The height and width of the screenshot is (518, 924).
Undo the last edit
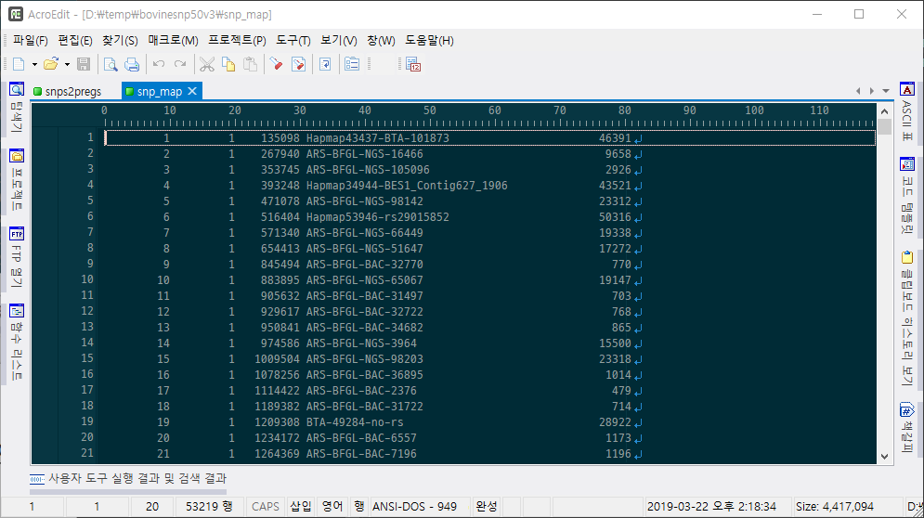point(159,64)
